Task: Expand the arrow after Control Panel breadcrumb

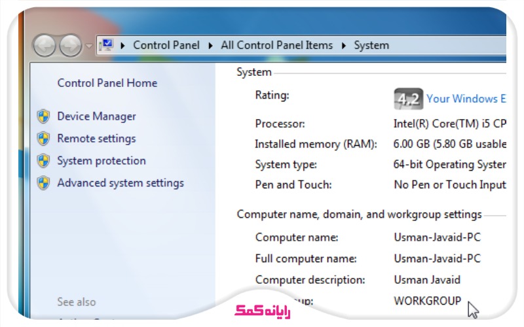Action: (210, 46)
